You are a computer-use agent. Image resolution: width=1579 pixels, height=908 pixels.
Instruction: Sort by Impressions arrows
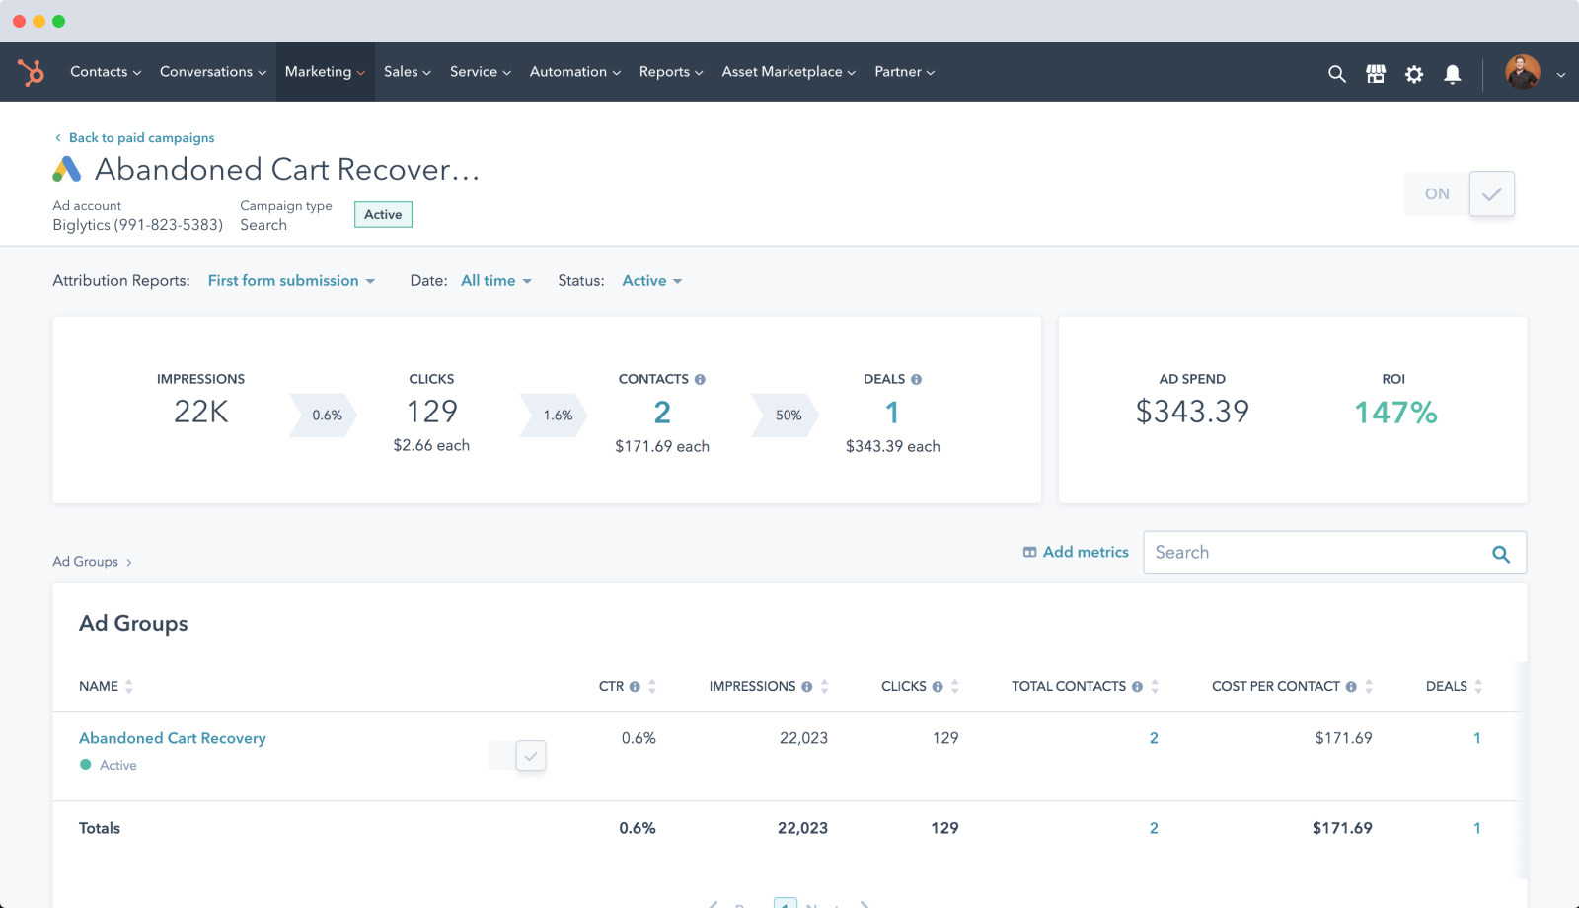point(824,687)
